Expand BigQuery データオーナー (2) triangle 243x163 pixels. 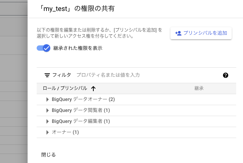(x=47, y=99)
